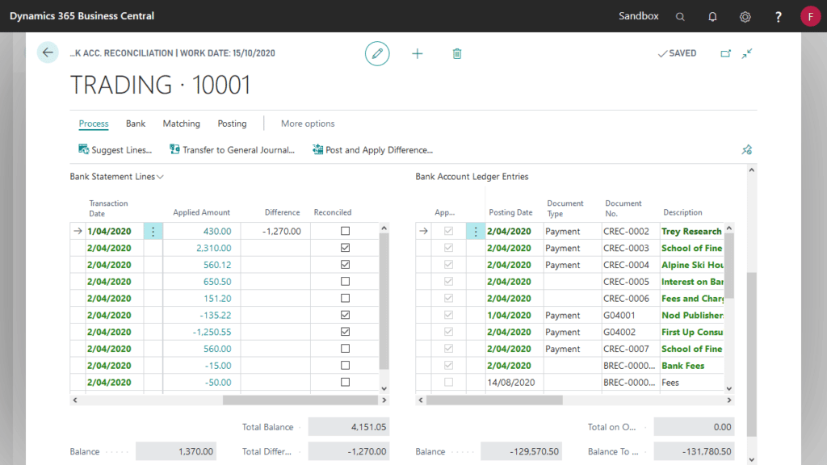827x465 pixels.
Task: Exit full screen with collapse arrows icon
Action: coord(747,53)
